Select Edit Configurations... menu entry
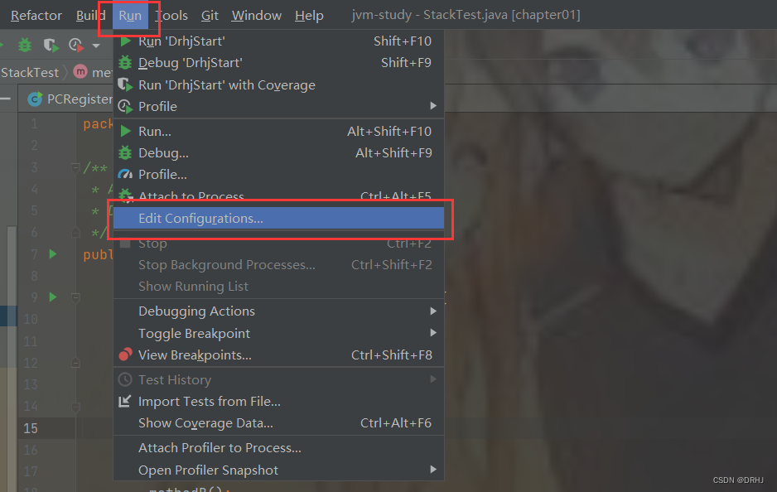Image resolution: width=777 pixels, height=492 pixels. click(278, 219)
